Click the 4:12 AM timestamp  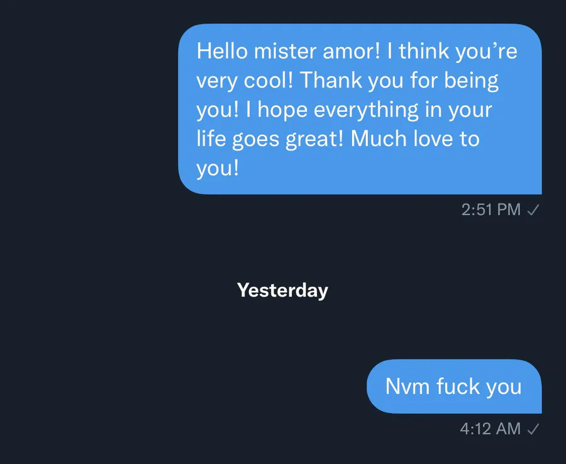(x=490, y=429)
